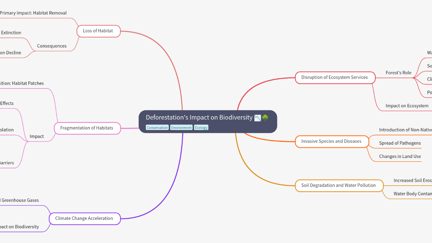Click the Forest's Role subtopic
Viewport: 432px width, 243px height.
click(x=399, y=73)
